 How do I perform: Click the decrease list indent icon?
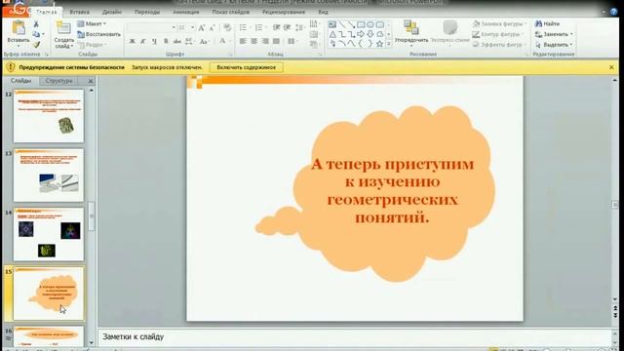click(x=276, y=27)
